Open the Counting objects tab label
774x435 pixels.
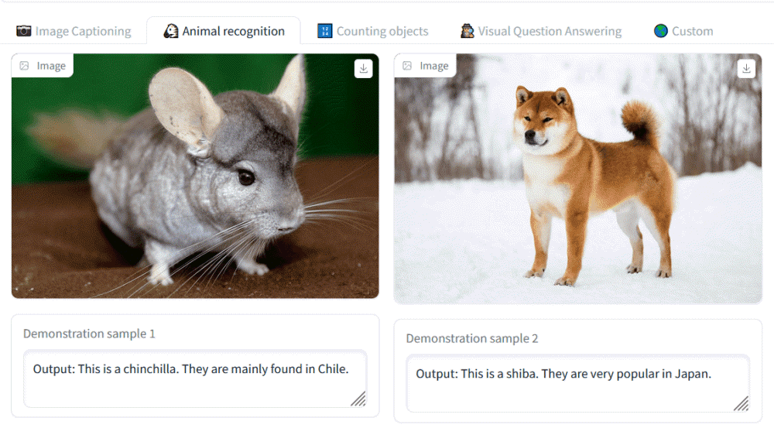[x=382, y=32]
